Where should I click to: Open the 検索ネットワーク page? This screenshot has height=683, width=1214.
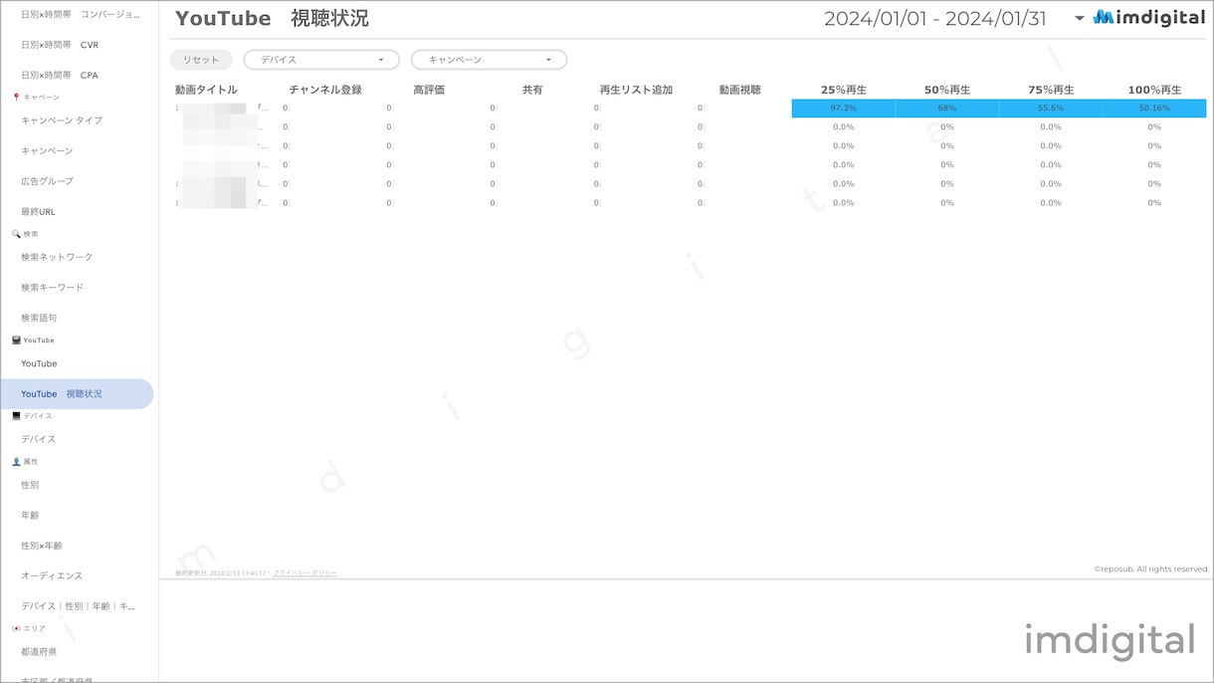(x=57, y=257)
